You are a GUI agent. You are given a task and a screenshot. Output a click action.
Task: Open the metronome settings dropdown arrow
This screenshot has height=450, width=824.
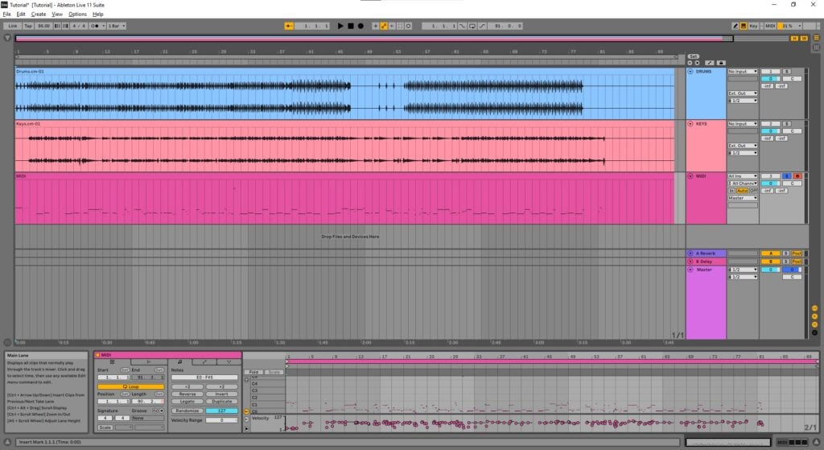point(104,26)
